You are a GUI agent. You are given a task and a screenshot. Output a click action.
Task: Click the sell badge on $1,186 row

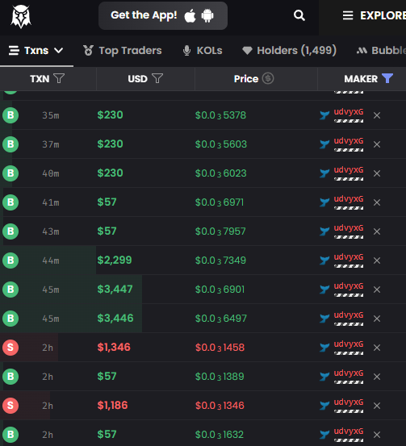(x=10, y=406)
